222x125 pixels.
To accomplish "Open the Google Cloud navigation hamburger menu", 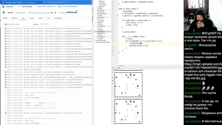I will point(3,2).
